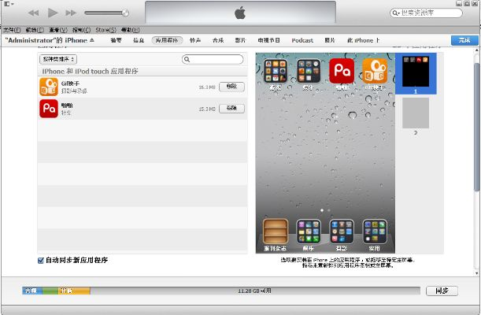This screenshot has height=315, width=481.
Task: Click the 同步 sync button
Action: [441, 291]
